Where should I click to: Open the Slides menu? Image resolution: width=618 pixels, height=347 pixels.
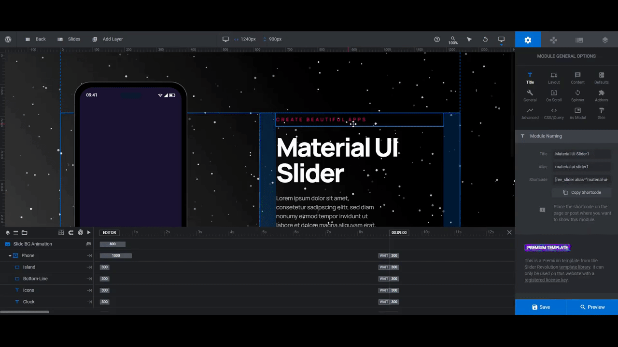[69, 39]
